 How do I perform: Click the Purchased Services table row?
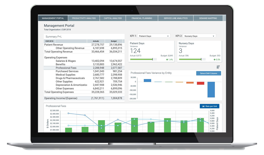click(x=84, y=71)
